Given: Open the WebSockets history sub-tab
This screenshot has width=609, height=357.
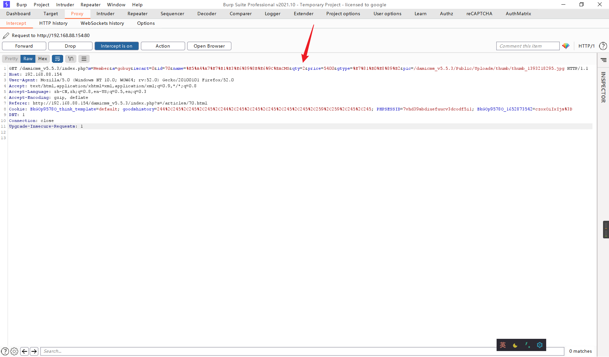Looking at the screenshot, I should [102, 23].
